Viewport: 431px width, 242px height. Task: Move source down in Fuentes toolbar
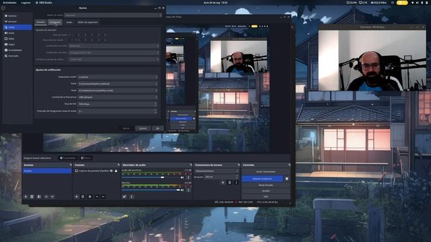pyautogui.click(x=103, y=197)
